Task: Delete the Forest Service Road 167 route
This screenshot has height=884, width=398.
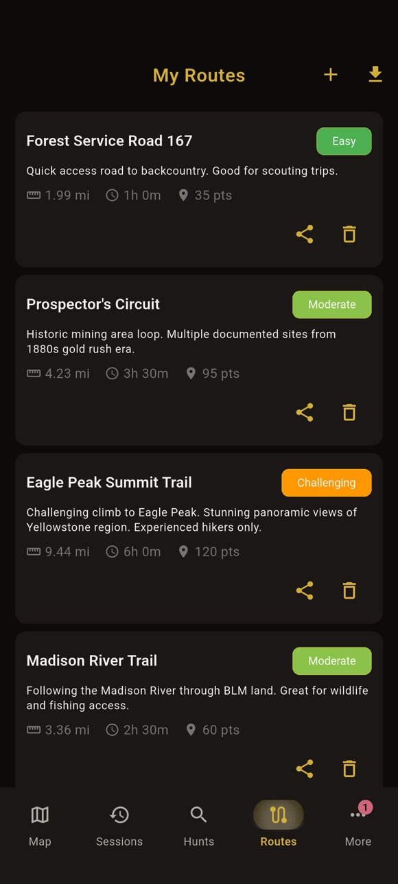Action: point(349,234)
